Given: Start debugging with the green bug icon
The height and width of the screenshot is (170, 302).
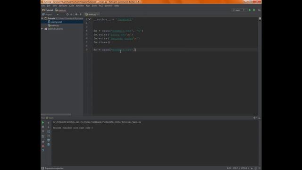Looking at the screenshot, I should [254, 10].
